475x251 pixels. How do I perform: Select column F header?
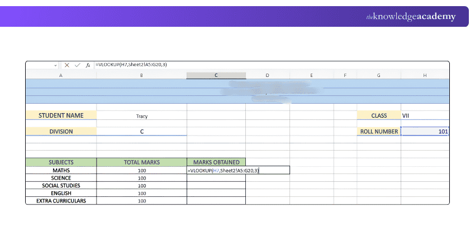tap(345, 75)
